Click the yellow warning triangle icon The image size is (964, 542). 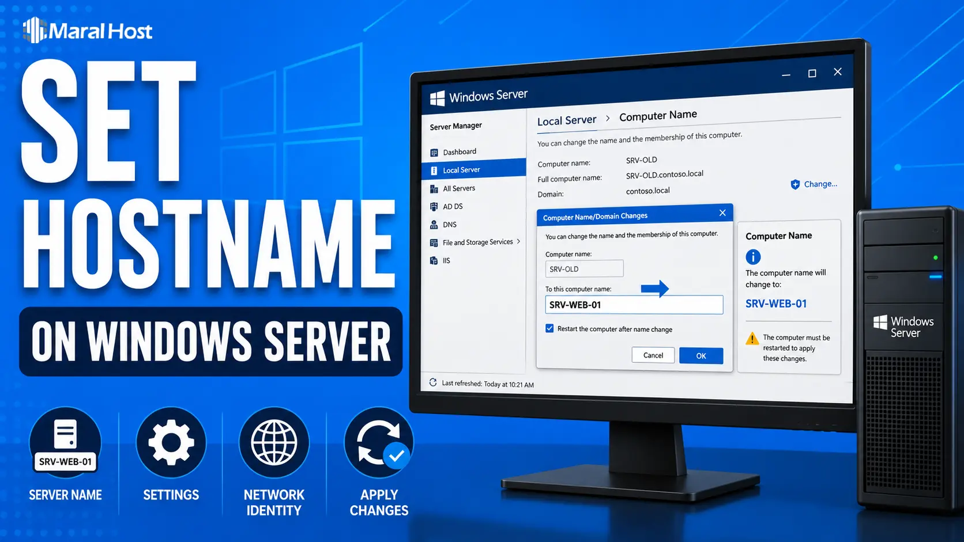(752, 339)
